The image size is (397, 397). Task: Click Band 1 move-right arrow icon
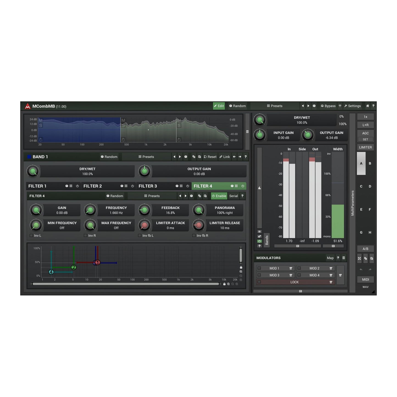point(240,157)
